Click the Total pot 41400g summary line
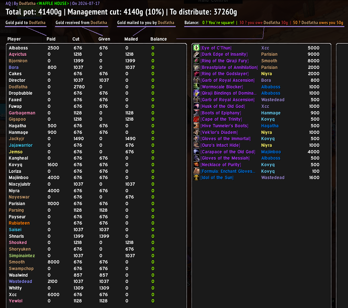The width and height of the screenshot is (348, 308). 121,12
